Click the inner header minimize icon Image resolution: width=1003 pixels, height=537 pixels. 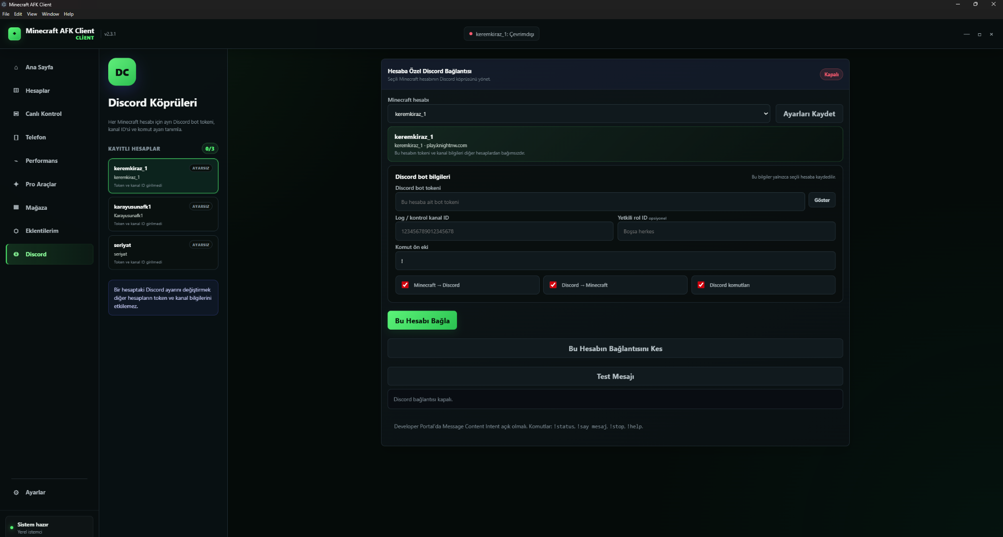point(967,34)
